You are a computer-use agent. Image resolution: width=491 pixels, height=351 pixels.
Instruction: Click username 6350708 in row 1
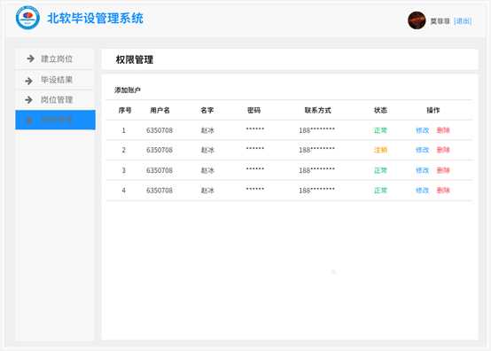tap(160, 130)
